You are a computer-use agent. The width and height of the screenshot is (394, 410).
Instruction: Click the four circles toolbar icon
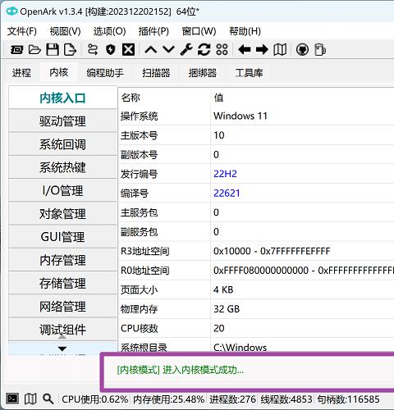pyautogui.click(x=222, y=50)
